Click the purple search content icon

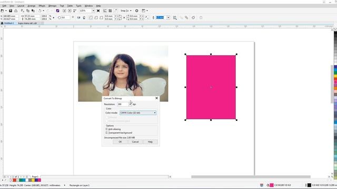(x=57, y=10)
